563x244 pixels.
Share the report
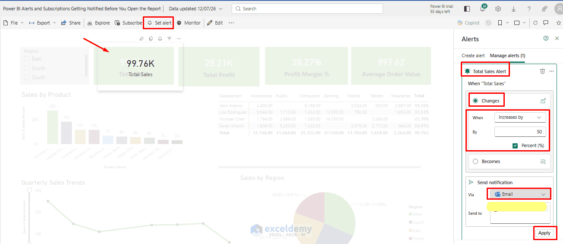70,23
